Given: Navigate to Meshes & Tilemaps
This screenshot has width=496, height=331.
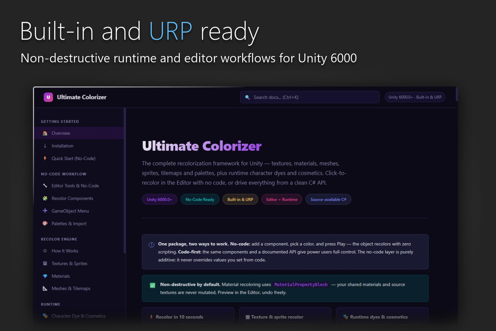Looking at the screenshot, I should 79,288.
